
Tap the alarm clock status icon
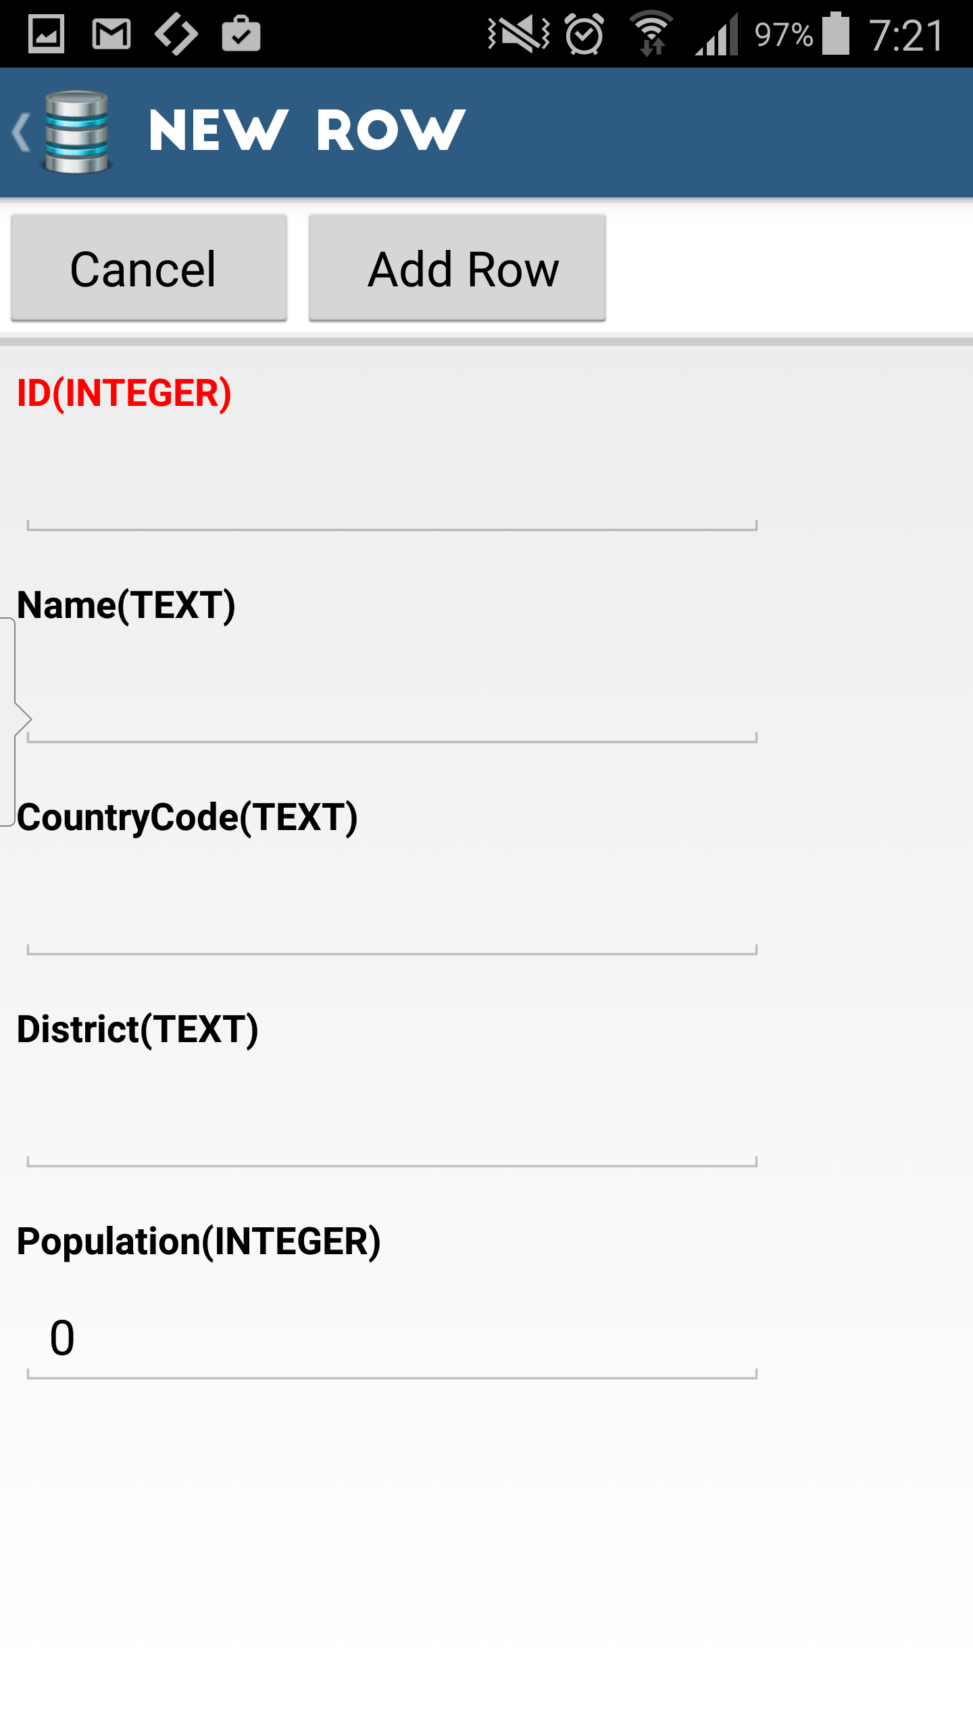[x=584, y=34]
